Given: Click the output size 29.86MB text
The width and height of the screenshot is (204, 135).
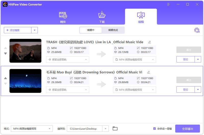Looking at the screenshot, I should point(123,82).
